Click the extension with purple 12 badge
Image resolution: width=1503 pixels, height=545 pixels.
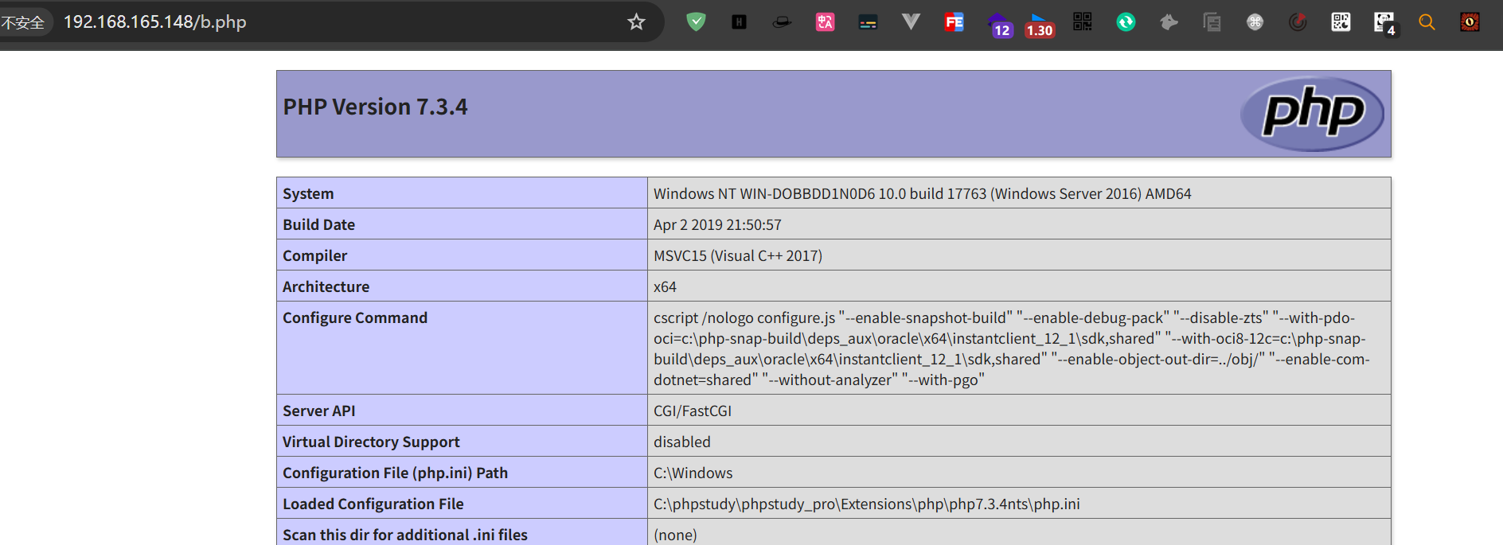click(997, 25)
